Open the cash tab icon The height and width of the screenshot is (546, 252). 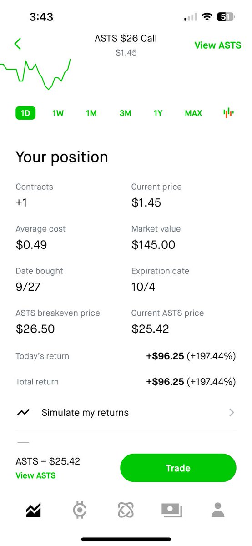coord(172,511)
